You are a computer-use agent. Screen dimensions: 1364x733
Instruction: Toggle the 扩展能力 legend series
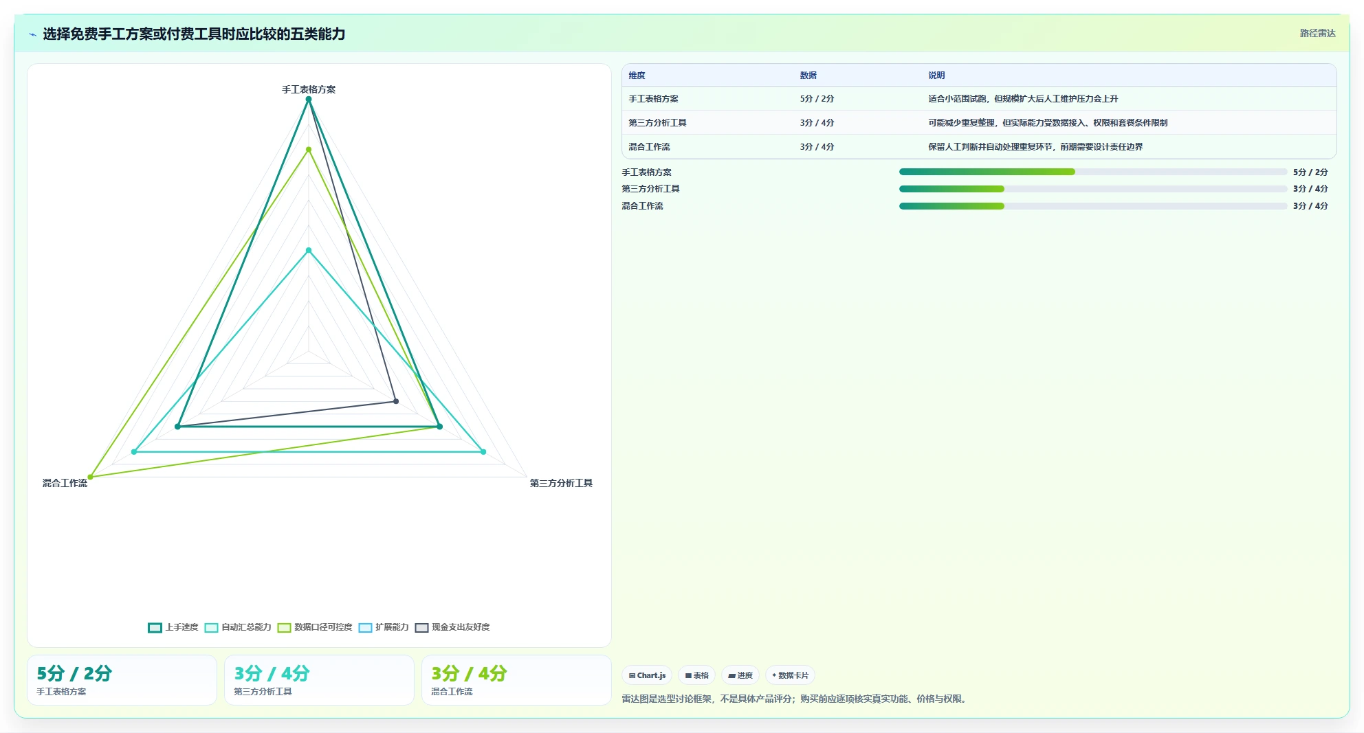tap(384, 627)
